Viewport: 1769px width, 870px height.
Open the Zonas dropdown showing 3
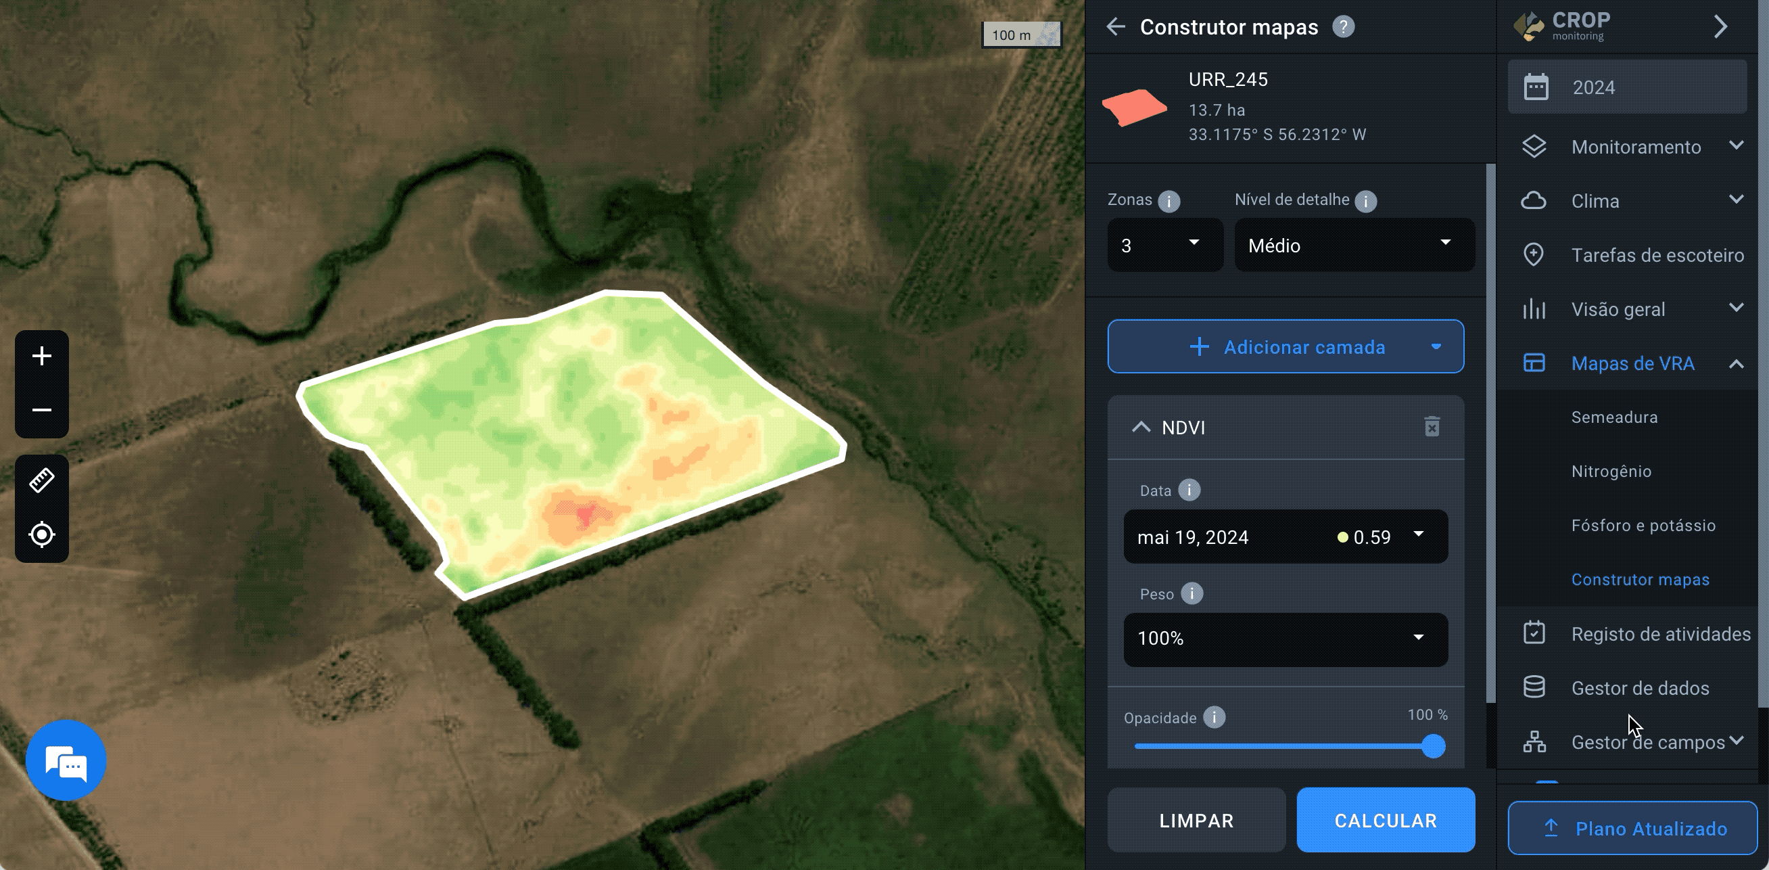pyautogui.click(x=1164, y=245)
